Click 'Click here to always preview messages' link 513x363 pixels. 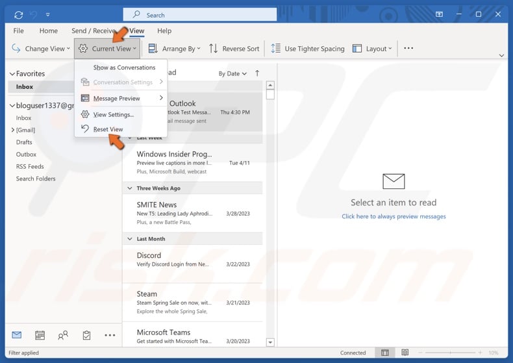[394, 216]
